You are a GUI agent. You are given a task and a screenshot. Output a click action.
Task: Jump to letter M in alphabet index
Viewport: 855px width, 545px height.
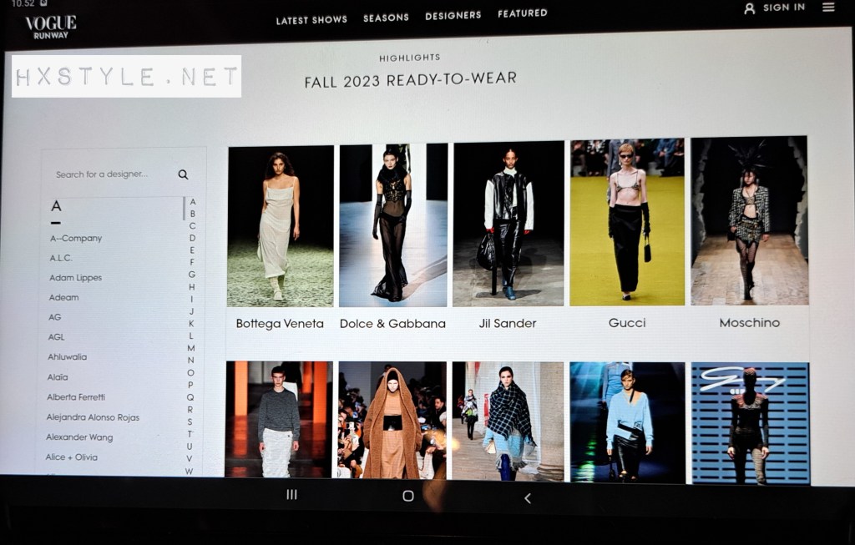click(190, 348)
